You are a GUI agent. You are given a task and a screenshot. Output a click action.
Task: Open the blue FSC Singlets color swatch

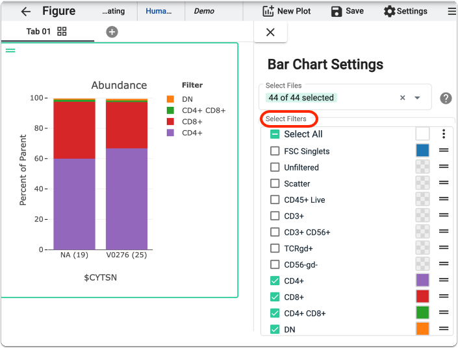[x=423, y=150]
